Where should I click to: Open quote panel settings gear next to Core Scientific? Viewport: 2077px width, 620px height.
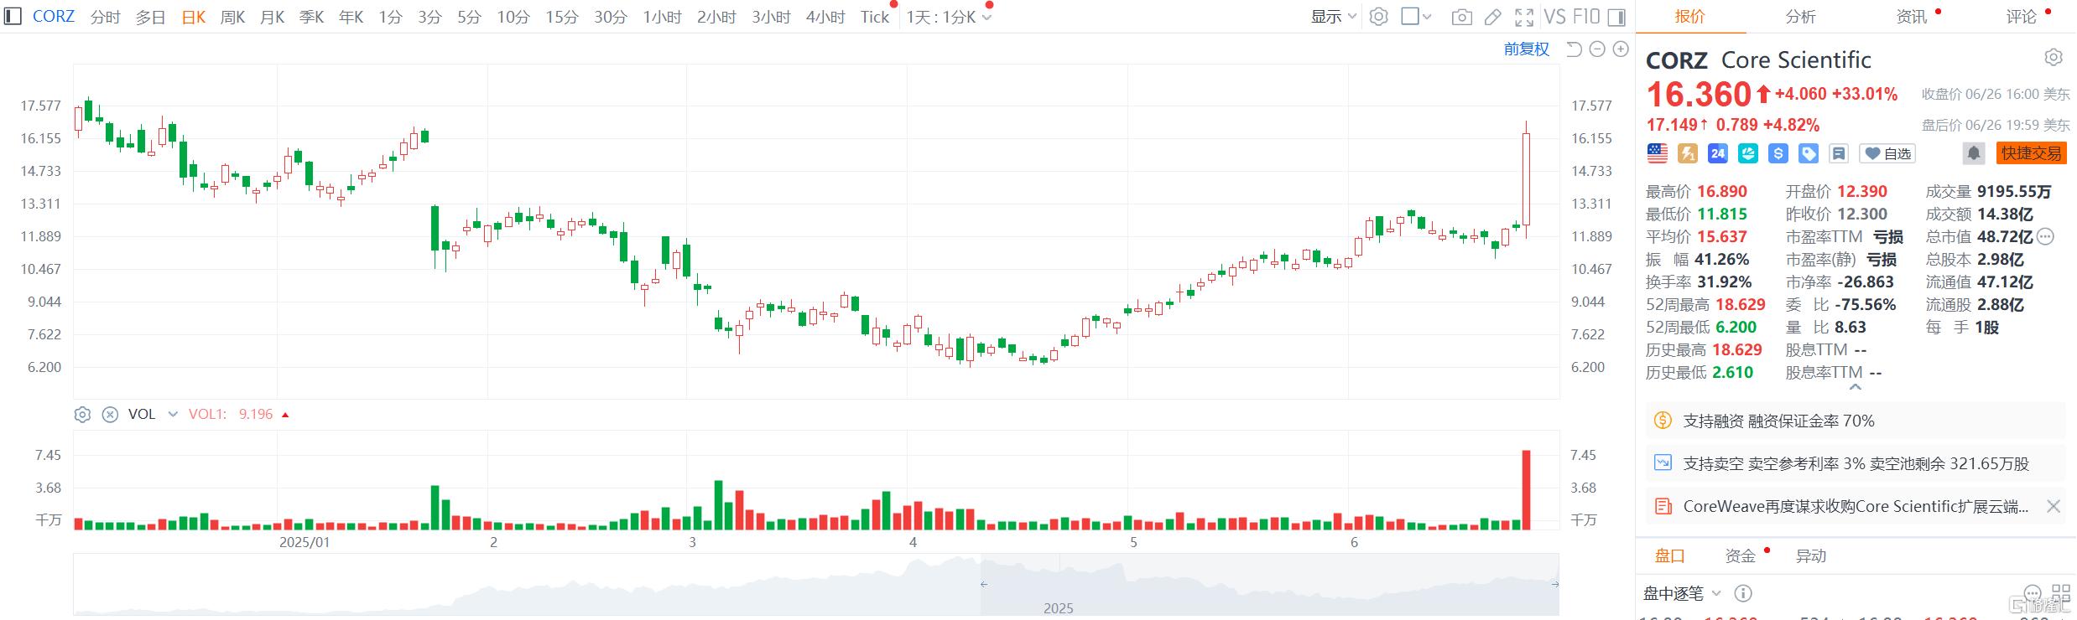[x=2053, y=57]
